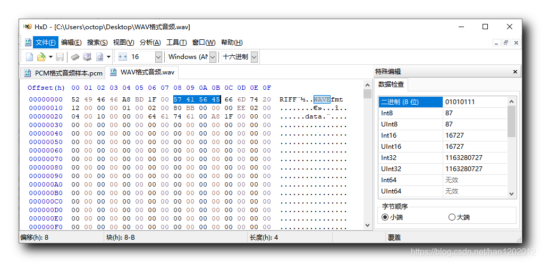Click the Int64 无效 value

pos(452,180)
